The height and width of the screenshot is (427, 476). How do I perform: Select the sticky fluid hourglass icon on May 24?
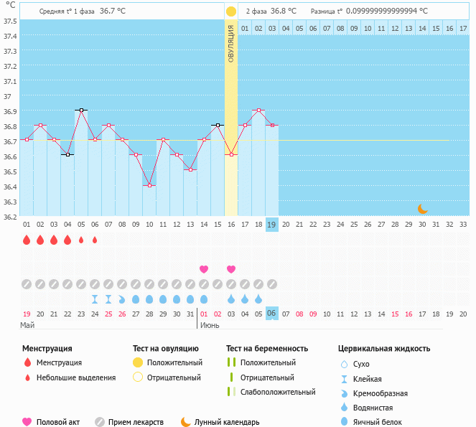coord(95,299)
